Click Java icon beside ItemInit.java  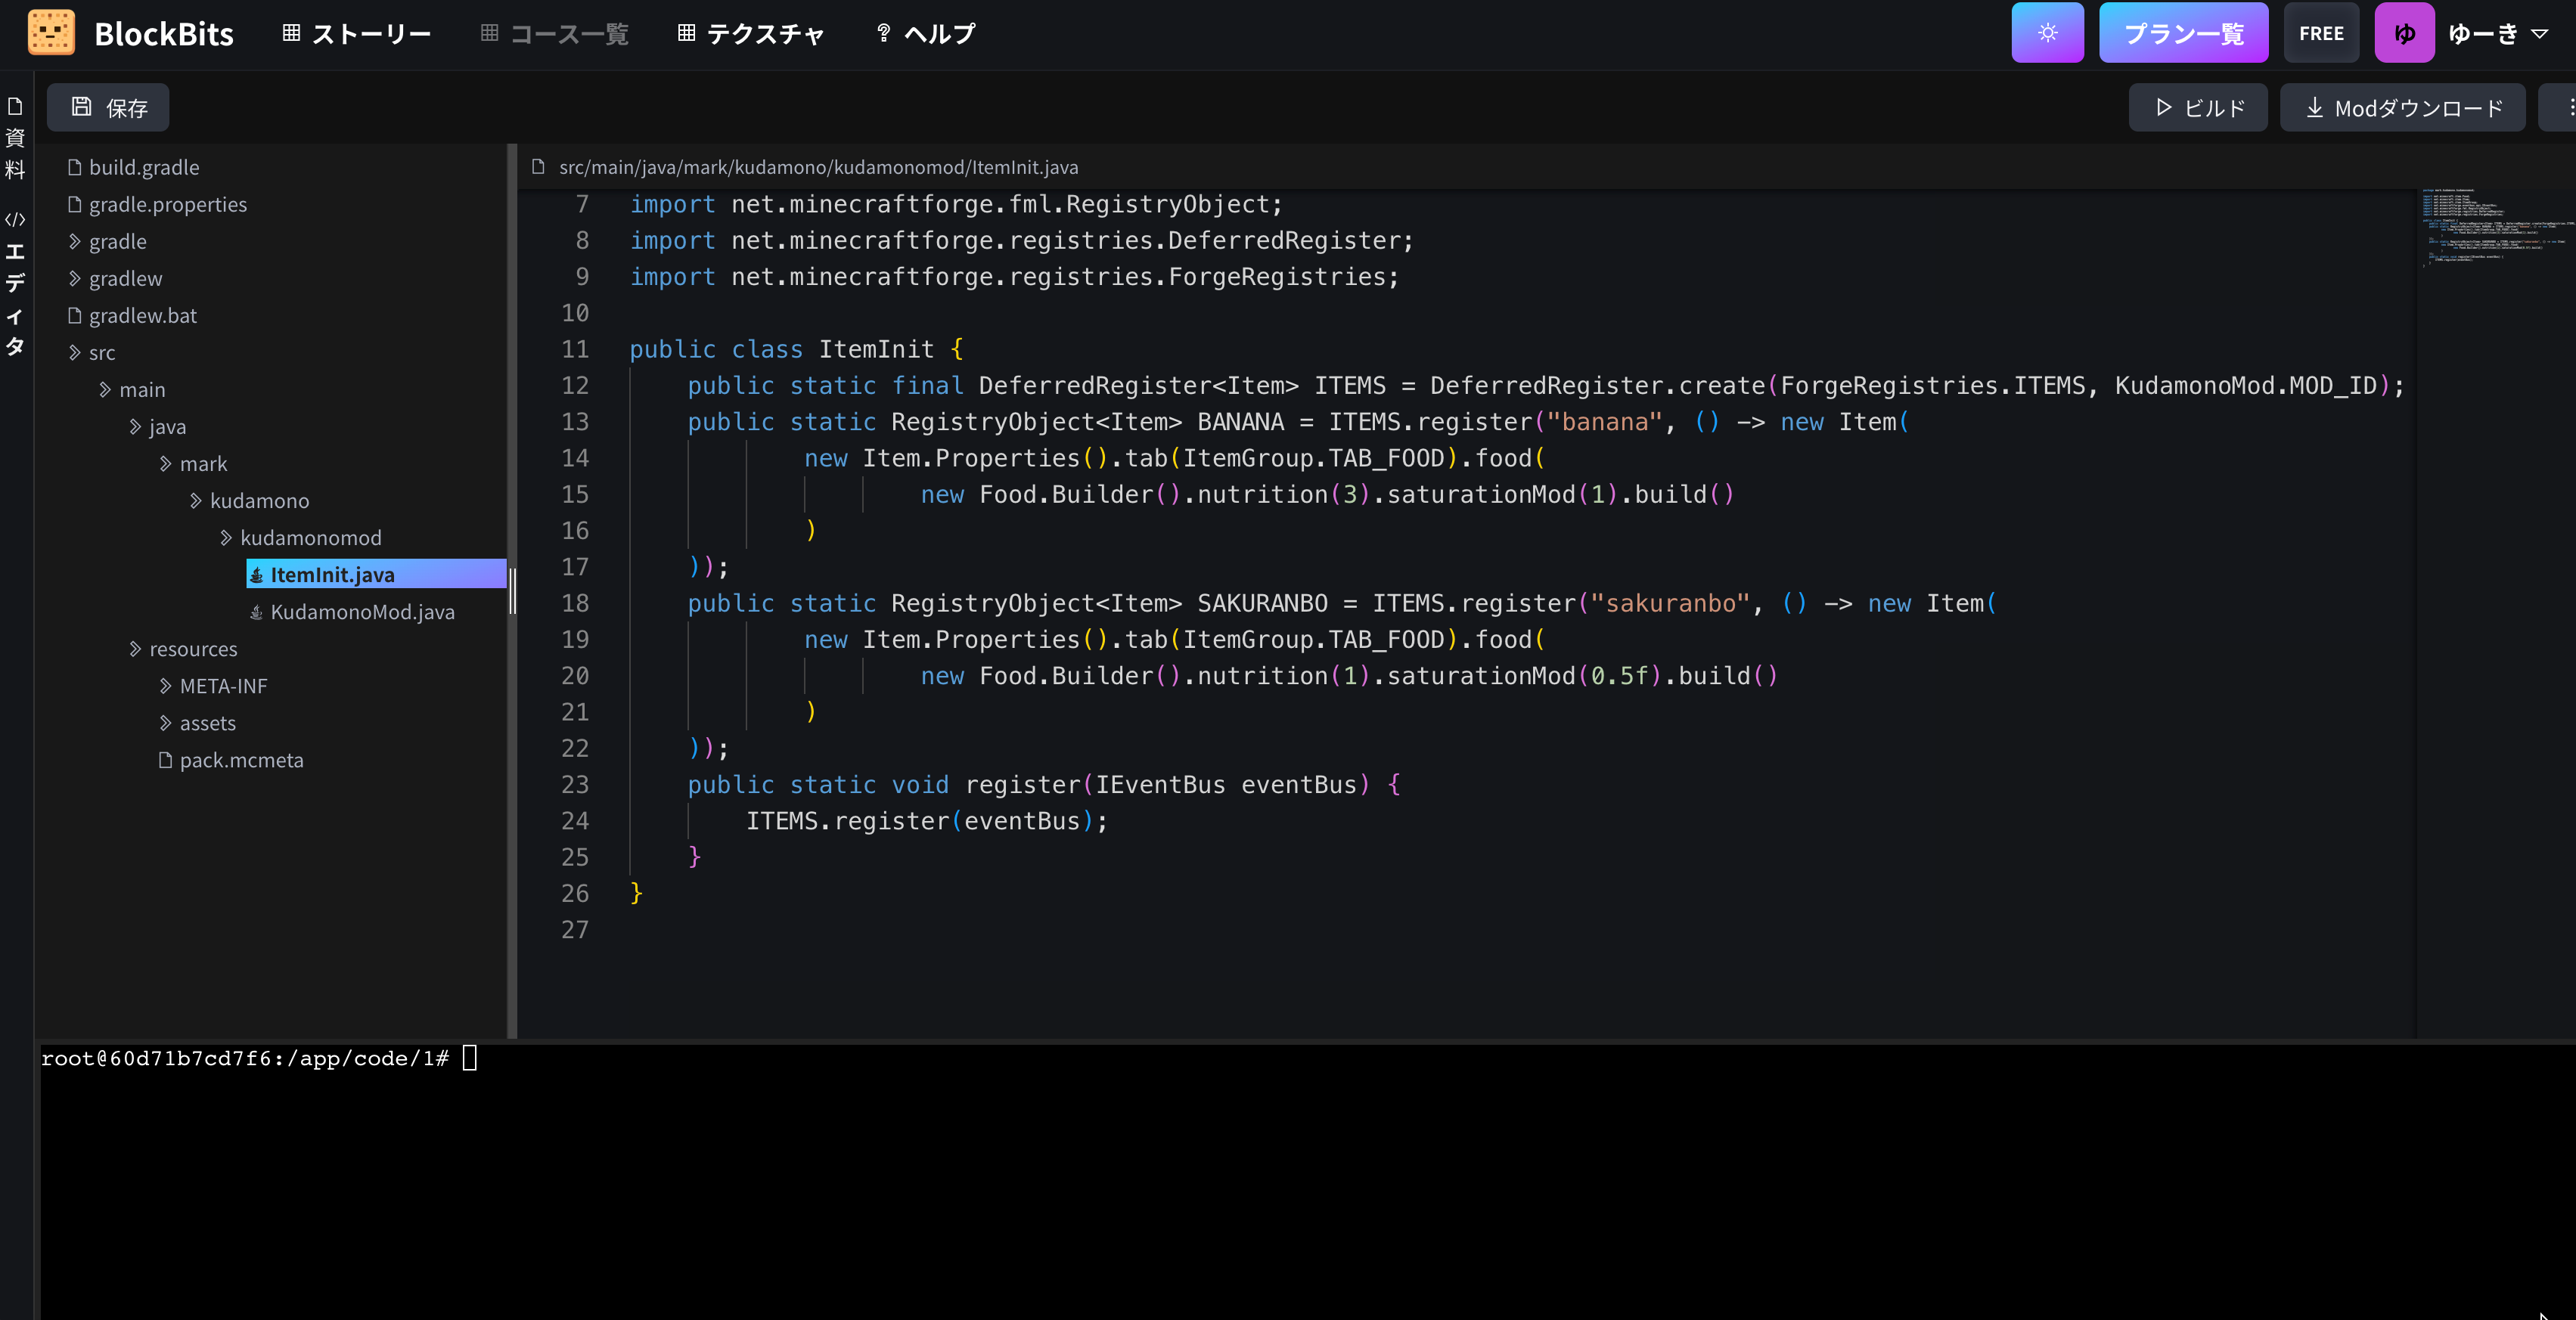[x=256, y=575]
